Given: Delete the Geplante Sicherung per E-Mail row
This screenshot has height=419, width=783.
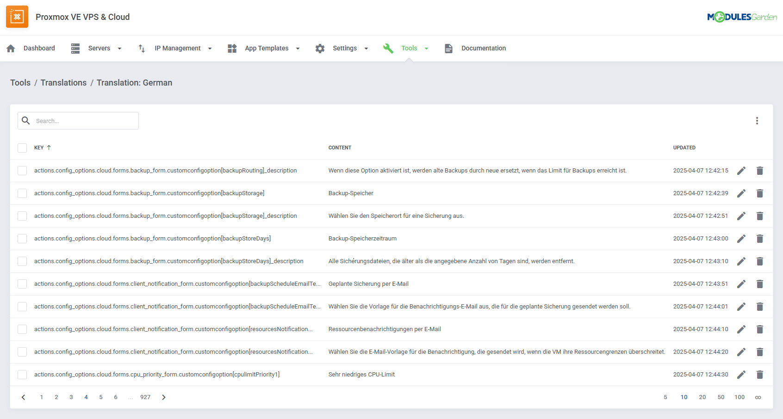Looking at the screenshot, I should (760, 284).
